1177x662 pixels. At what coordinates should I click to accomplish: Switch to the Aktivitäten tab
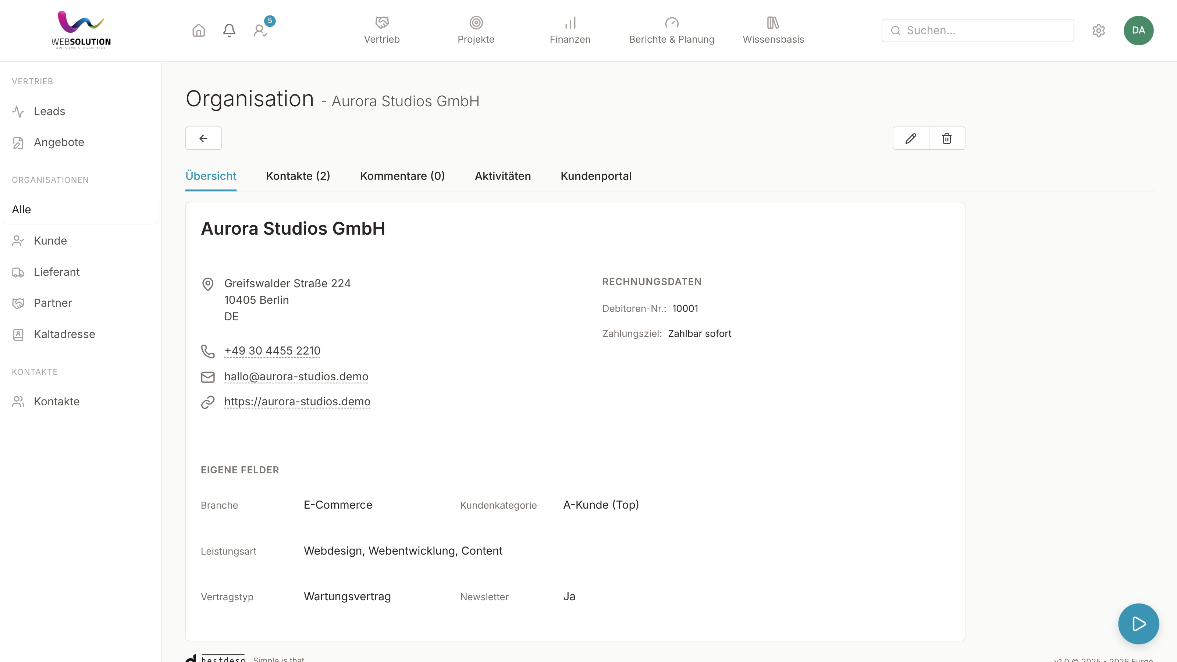coord(502,176)
